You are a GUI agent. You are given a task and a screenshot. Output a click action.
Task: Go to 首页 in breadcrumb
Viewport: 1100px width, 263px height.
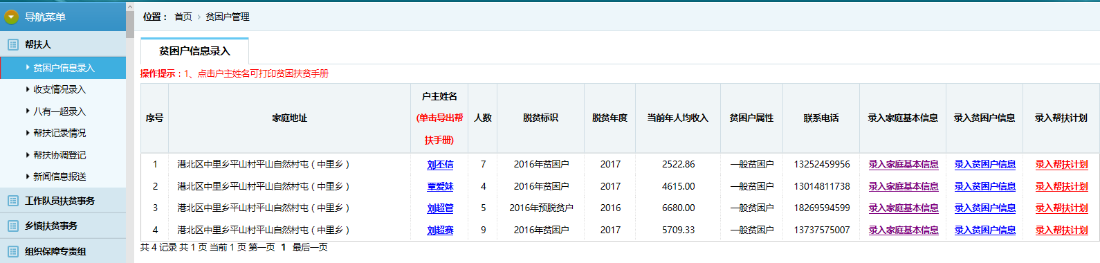[183, 17]
